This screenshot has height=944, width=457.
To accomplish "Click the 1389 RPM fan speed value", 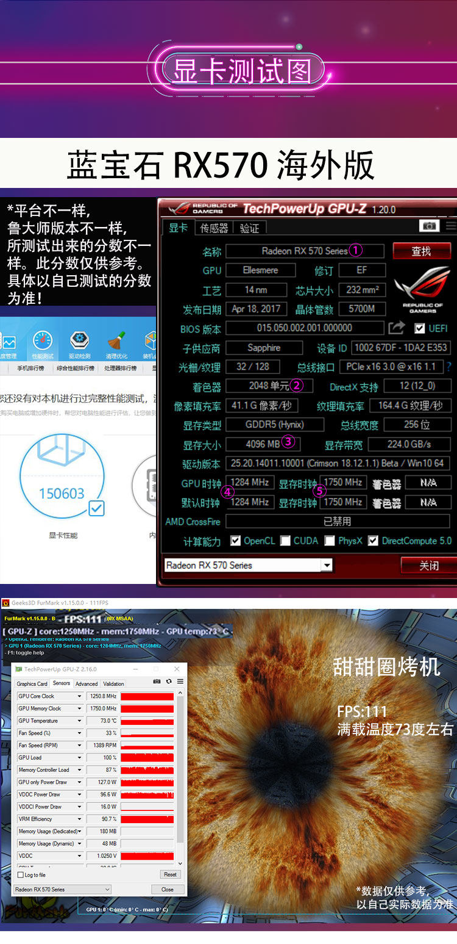I will click(x=102, y=745).
